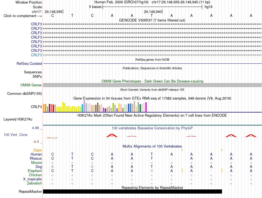
Task: Click the 29,148,940 position marker on ruler
Action: [x=153, y=12]
